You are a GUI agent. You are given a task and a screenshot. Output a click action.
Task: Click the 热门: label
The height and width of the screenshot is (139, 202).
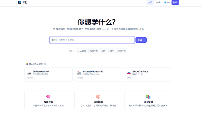[72, 51]
